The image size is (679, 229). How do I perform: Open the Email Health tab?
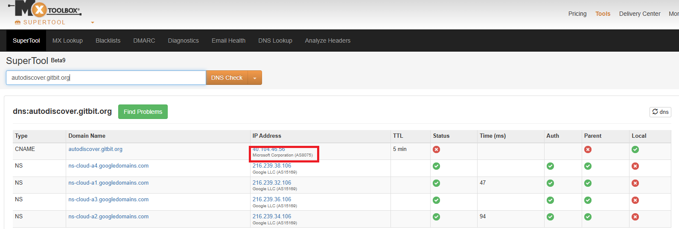pos(228,41)
